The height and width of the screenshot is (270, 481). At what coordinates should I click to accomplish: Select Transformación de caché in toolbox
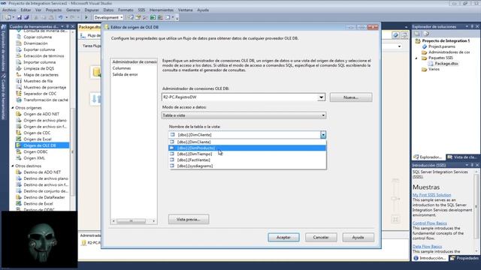[x=46, y=100]
